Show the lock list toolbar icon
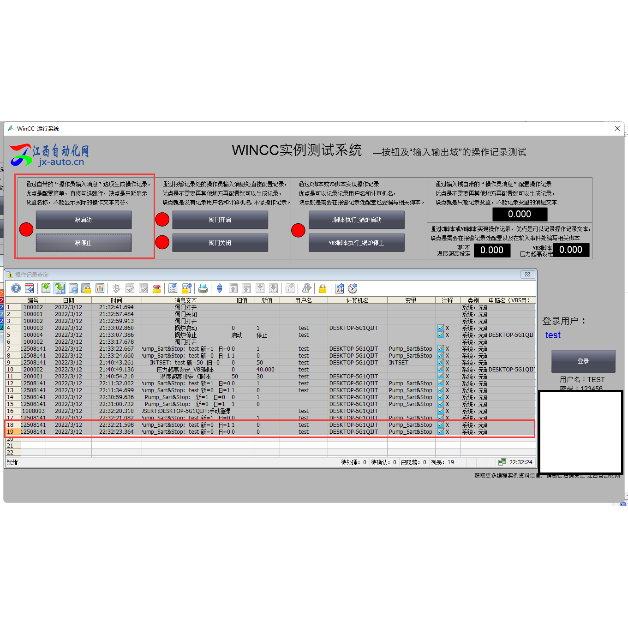This screenshot has width=628, height=628. [x=86, y=288]
